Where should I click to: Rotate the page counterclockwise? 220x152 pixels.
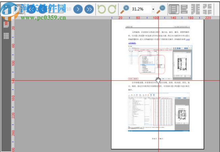102,9
